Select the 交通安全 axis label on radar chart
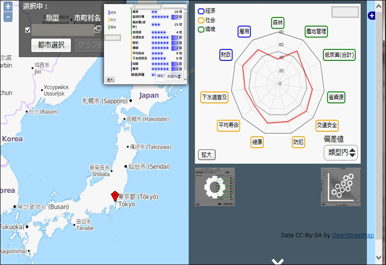This screenshot has width=386, height=265. pos(327,125)
